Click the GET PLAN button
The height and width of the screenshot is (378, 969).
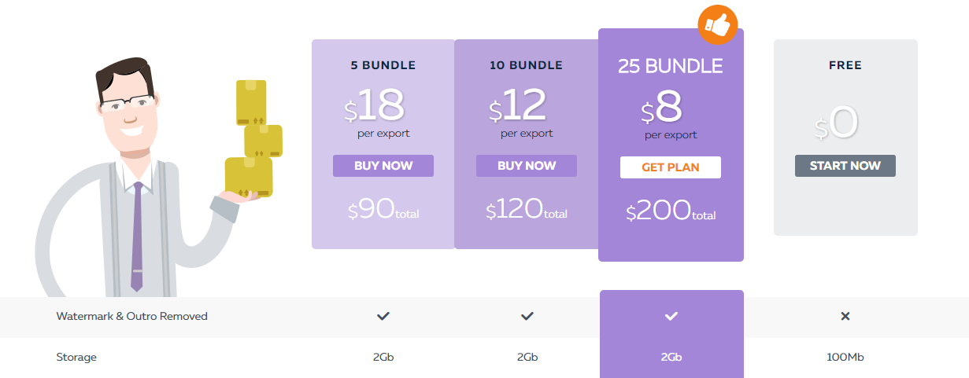click(671, 167)
